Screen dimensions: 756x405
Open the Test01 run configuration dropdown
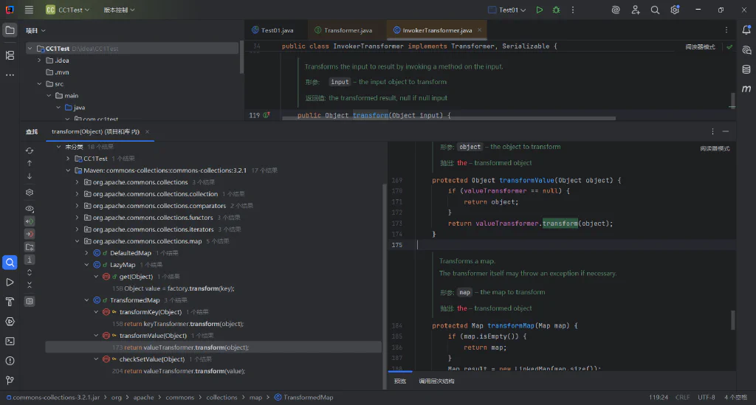(506, 10)
